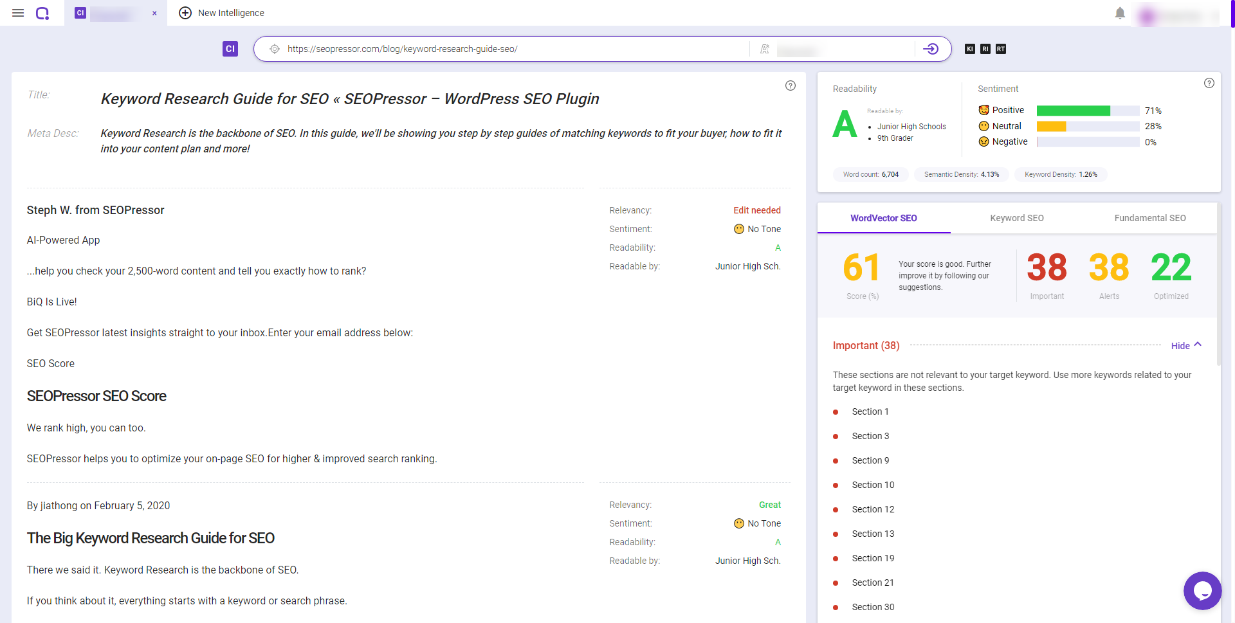
Task: Click the user profile avatar
Action: [1146, 16]
